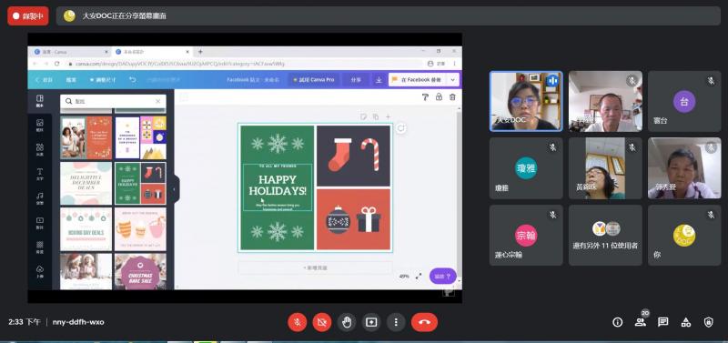Select the 大安DOC participant video tile

(526, 101)
